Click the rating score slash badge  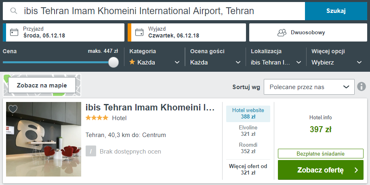tap(91, 152)
